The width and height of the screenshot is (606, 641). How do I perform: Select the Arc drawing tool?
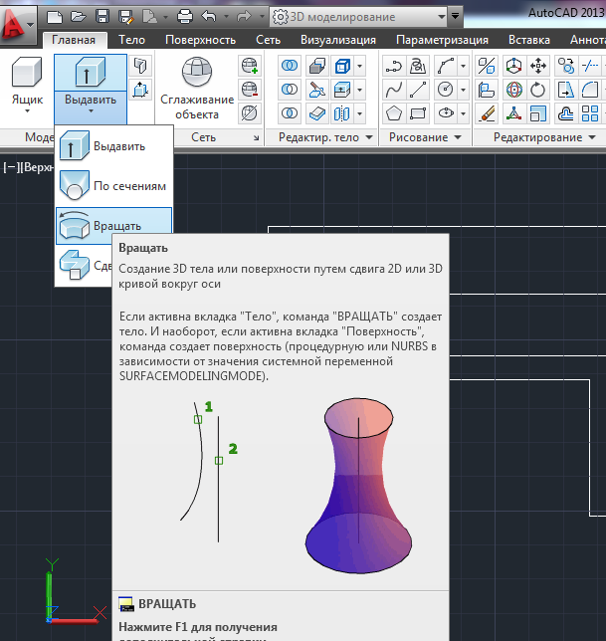(446, 66)
